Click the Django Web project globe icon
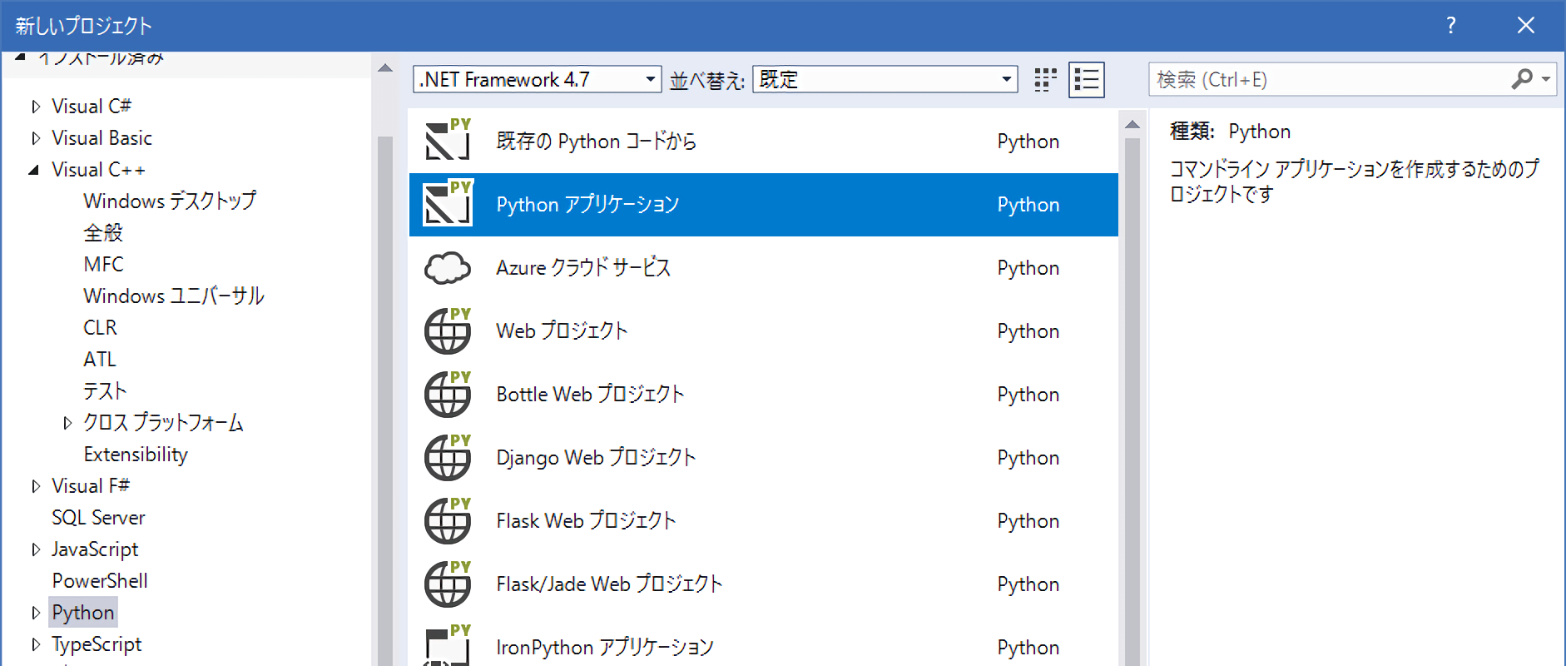 (448, 457)
